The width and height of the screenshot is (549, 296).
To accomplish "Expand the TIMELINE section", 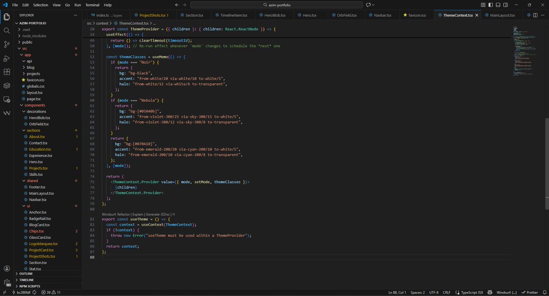I will coord(27,280).
